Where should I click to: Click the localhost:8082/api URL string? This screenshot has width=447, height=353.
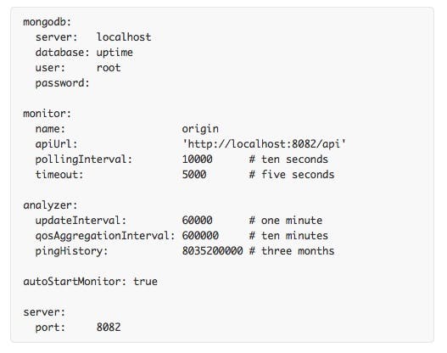point(264,144)
